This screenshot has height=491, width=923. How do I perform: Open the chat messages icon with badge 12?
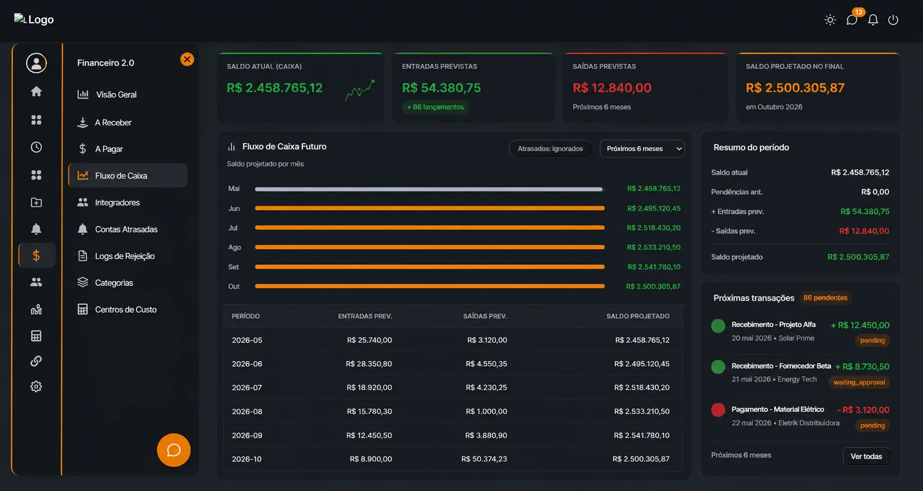tap(852, 20)
